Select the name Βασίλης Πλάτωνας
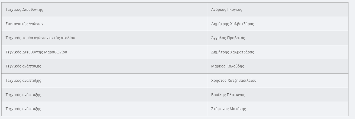Viewport: 355px width, 119px height. click(x=228, y=95)
